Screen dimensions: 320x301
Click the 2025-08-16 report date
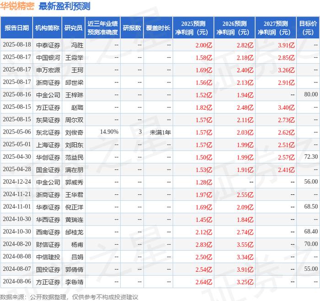coord(17,95)
